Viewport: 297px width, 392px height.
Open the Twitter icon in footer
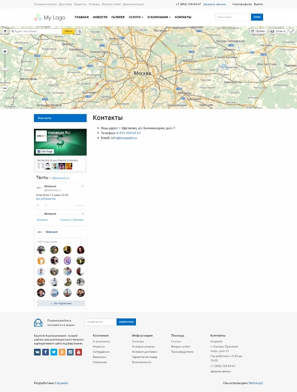click(54, 352)
